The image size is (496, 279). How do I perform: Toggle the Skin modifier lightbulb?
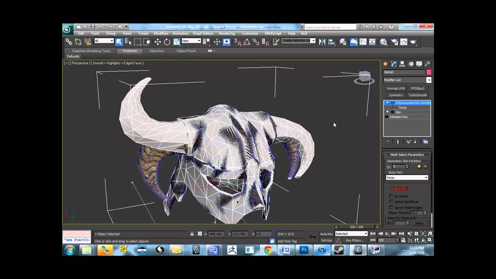[x=387, y=112]
